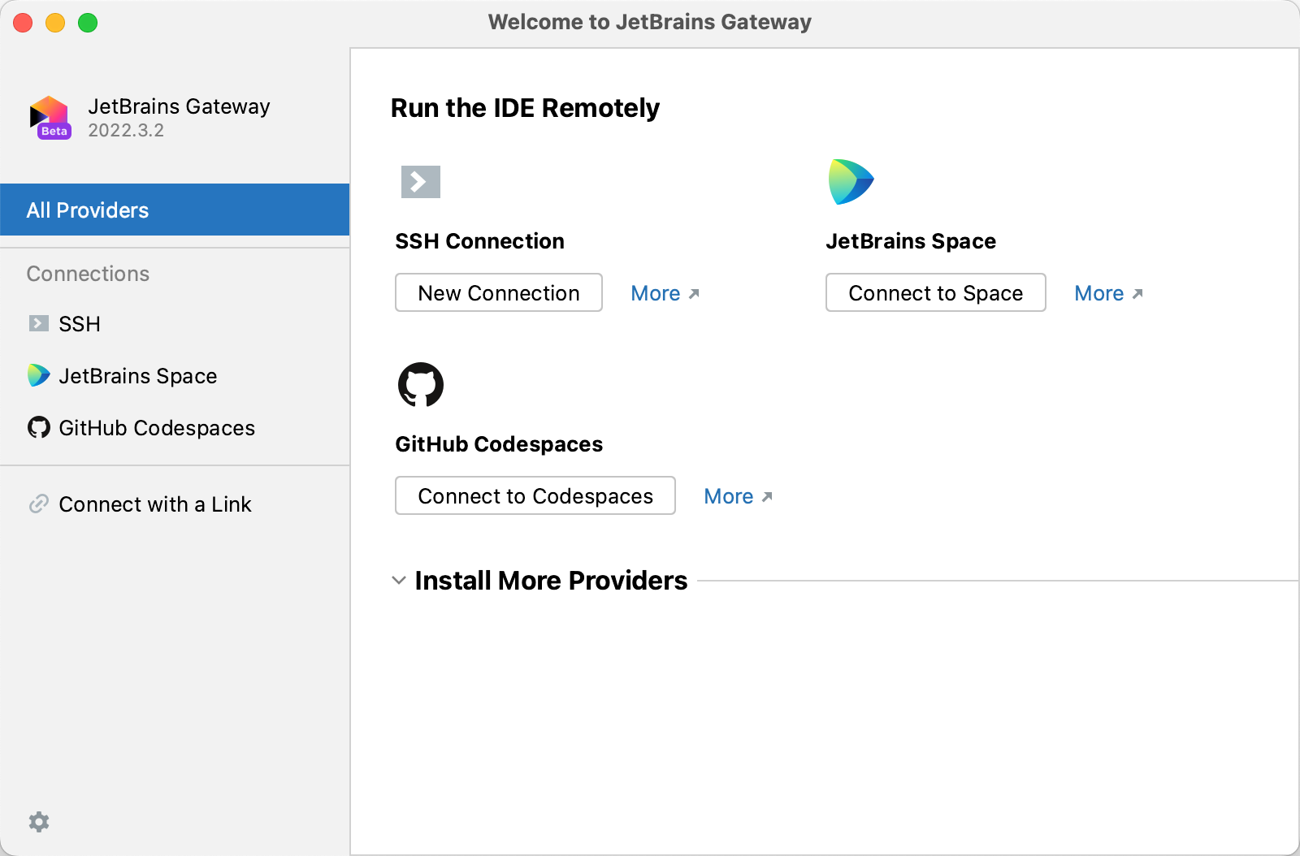Select the All Providers tab
Viewport: 1300px width, 856px height.
click(x=175, y=210)
